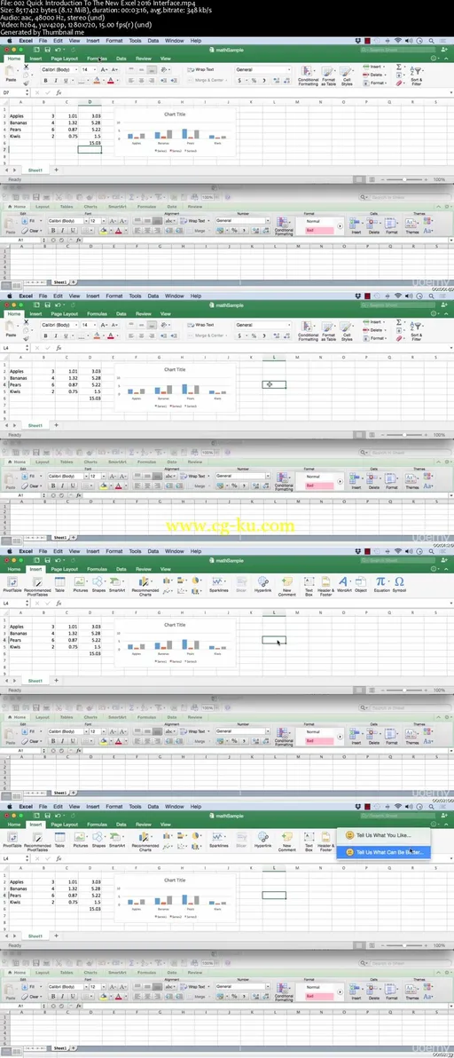The height and width of the screenshot is (1058, 454).
Task: Add new sheet with plus in D7 frame
Action: (56, 170)
